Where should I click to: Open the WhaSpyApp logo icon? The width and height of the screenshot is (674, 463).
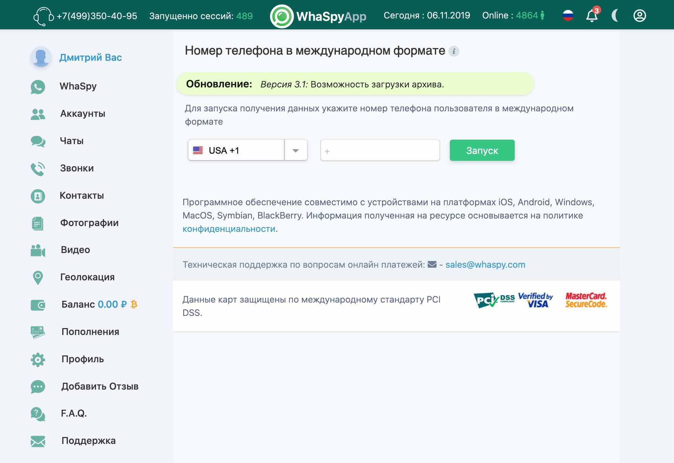pos(282,16)
